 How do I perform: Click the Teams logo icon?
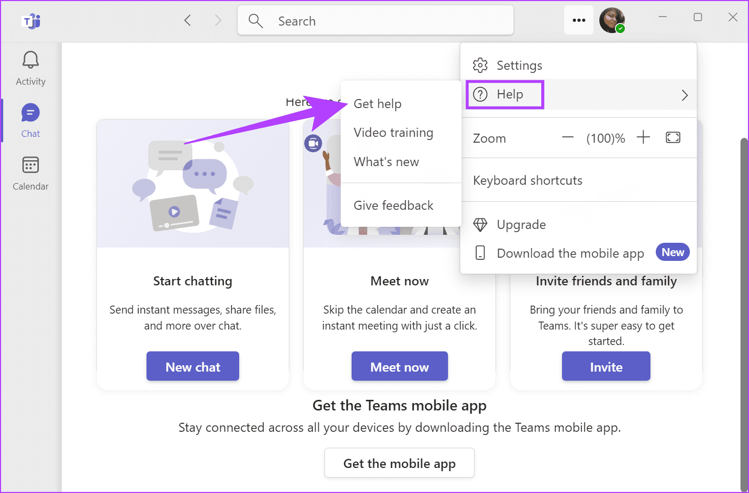tap(31, 21)
